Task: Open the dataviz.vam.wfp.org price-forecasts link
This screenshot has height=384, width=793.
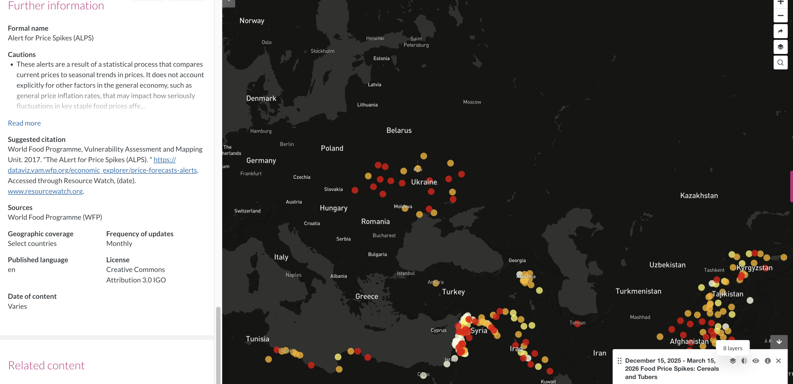Action: (102, 170)
